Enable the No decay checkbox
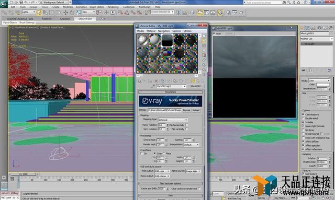The width and height of the screenshot is (335, 200). (x=303, y=130)
